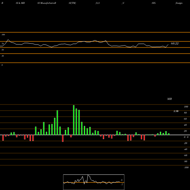Viewport: 190px width, 190px height.
Task: Click the MR heading above the histogram
Action: tap(169, 99)
